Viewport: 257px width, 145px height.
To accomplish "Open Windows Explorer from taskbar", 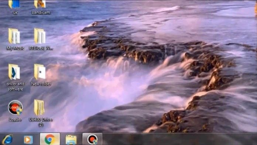I will 71,140.
